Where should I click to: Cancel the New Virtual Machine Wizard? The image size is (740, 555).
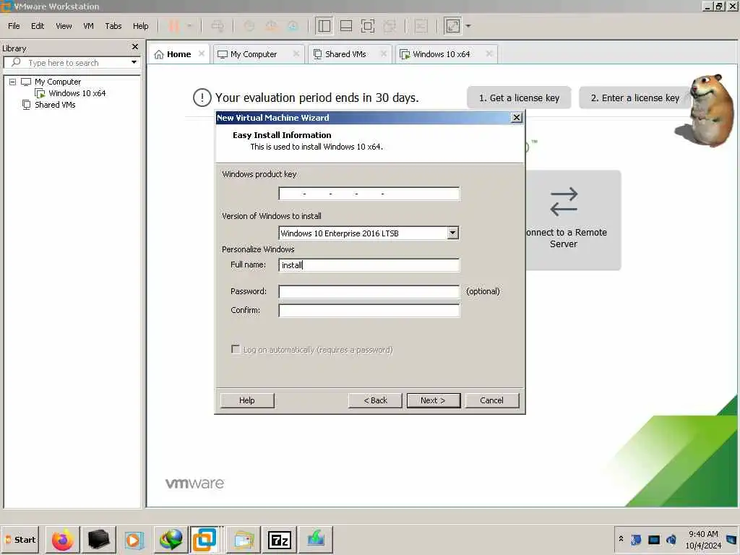coord(491,400)
